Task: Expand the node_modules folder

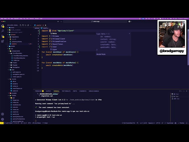Action: click(x=14, y=30)
